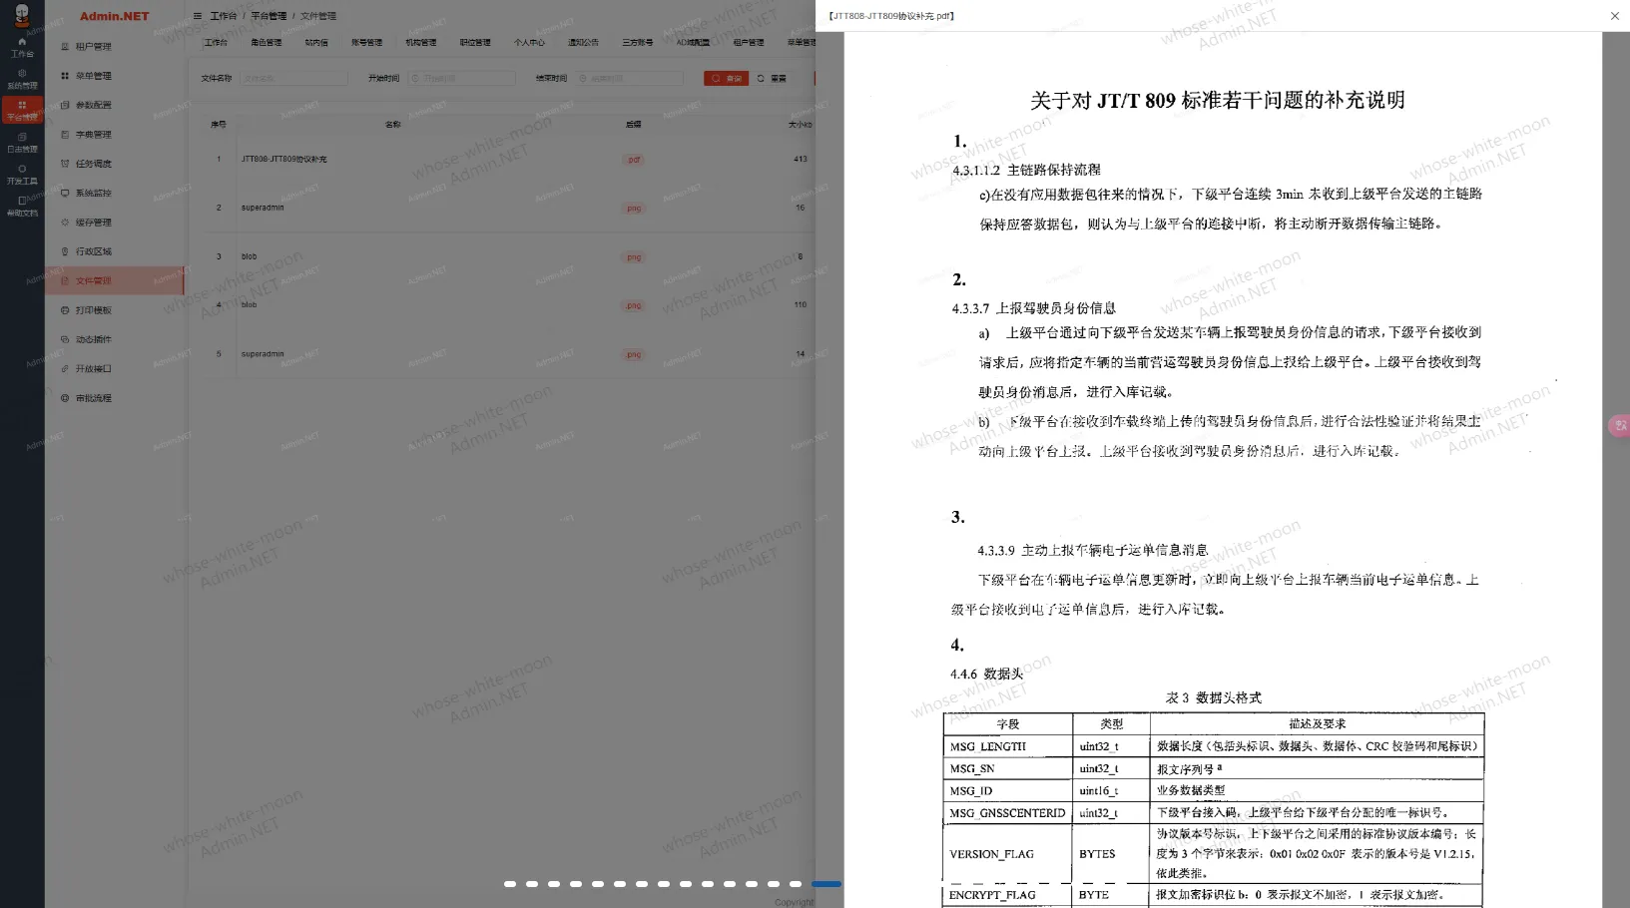Open 系统管理 in the dark left rail
Screen dimensions: 1630x908
(22, 79)
